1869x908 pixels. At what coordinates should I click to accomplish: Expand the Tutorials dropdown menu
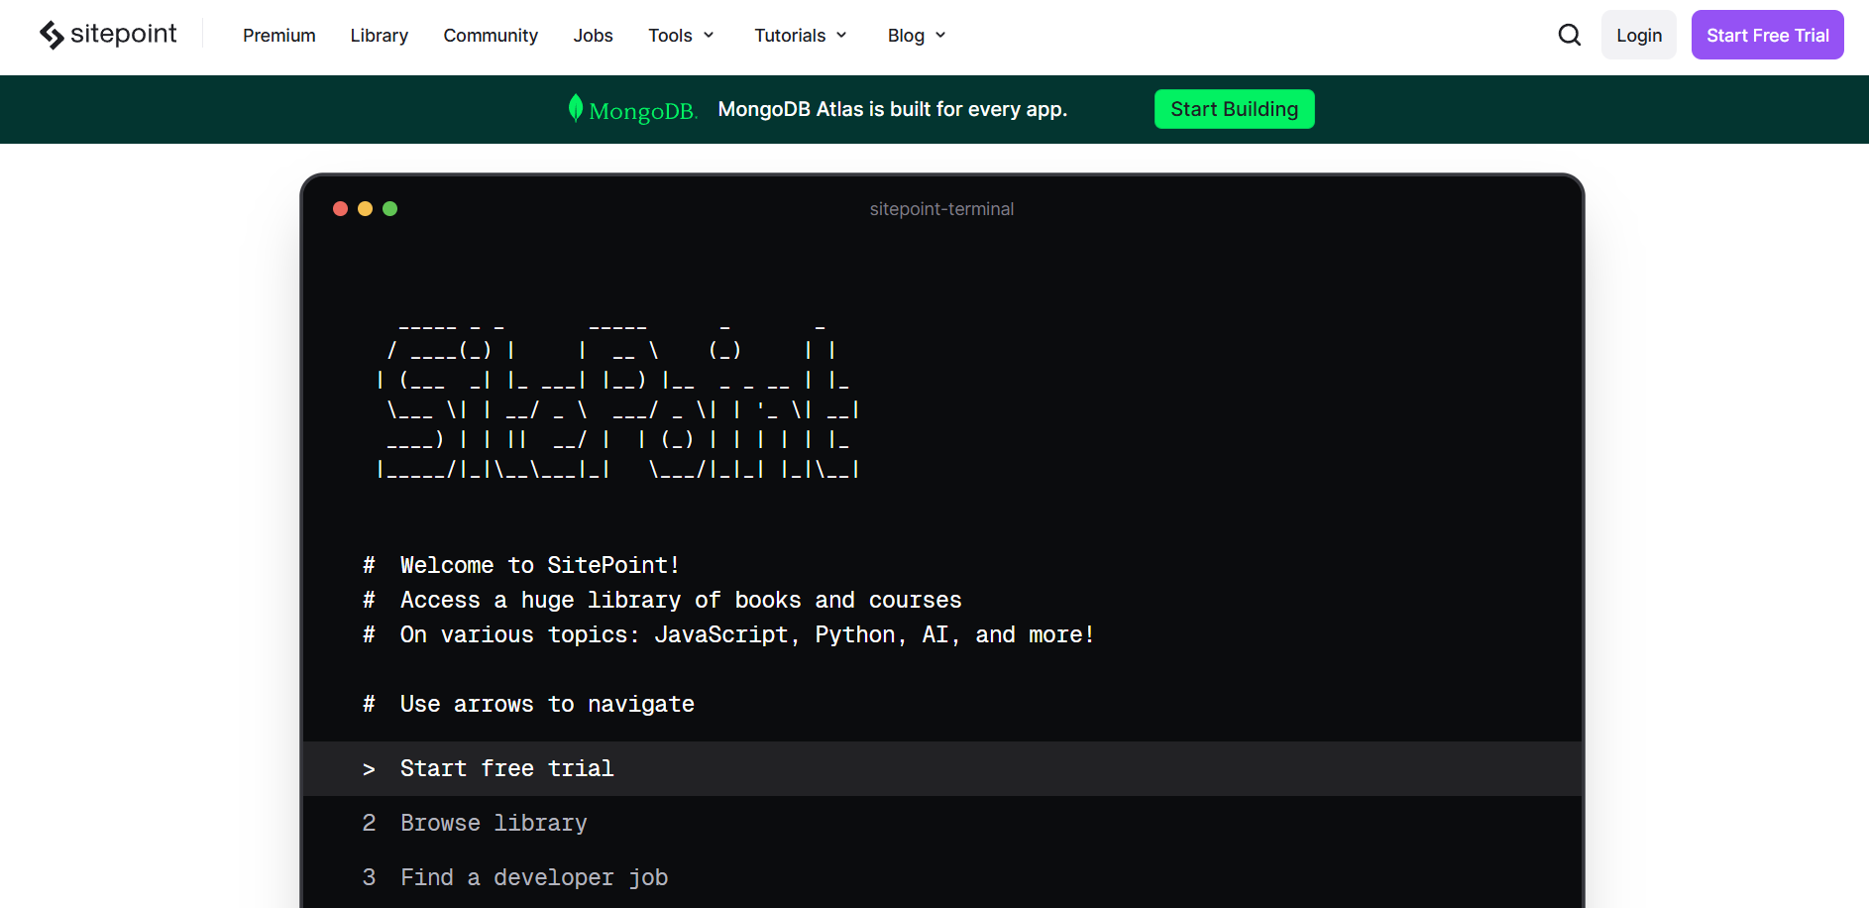[x=801, y=36]
